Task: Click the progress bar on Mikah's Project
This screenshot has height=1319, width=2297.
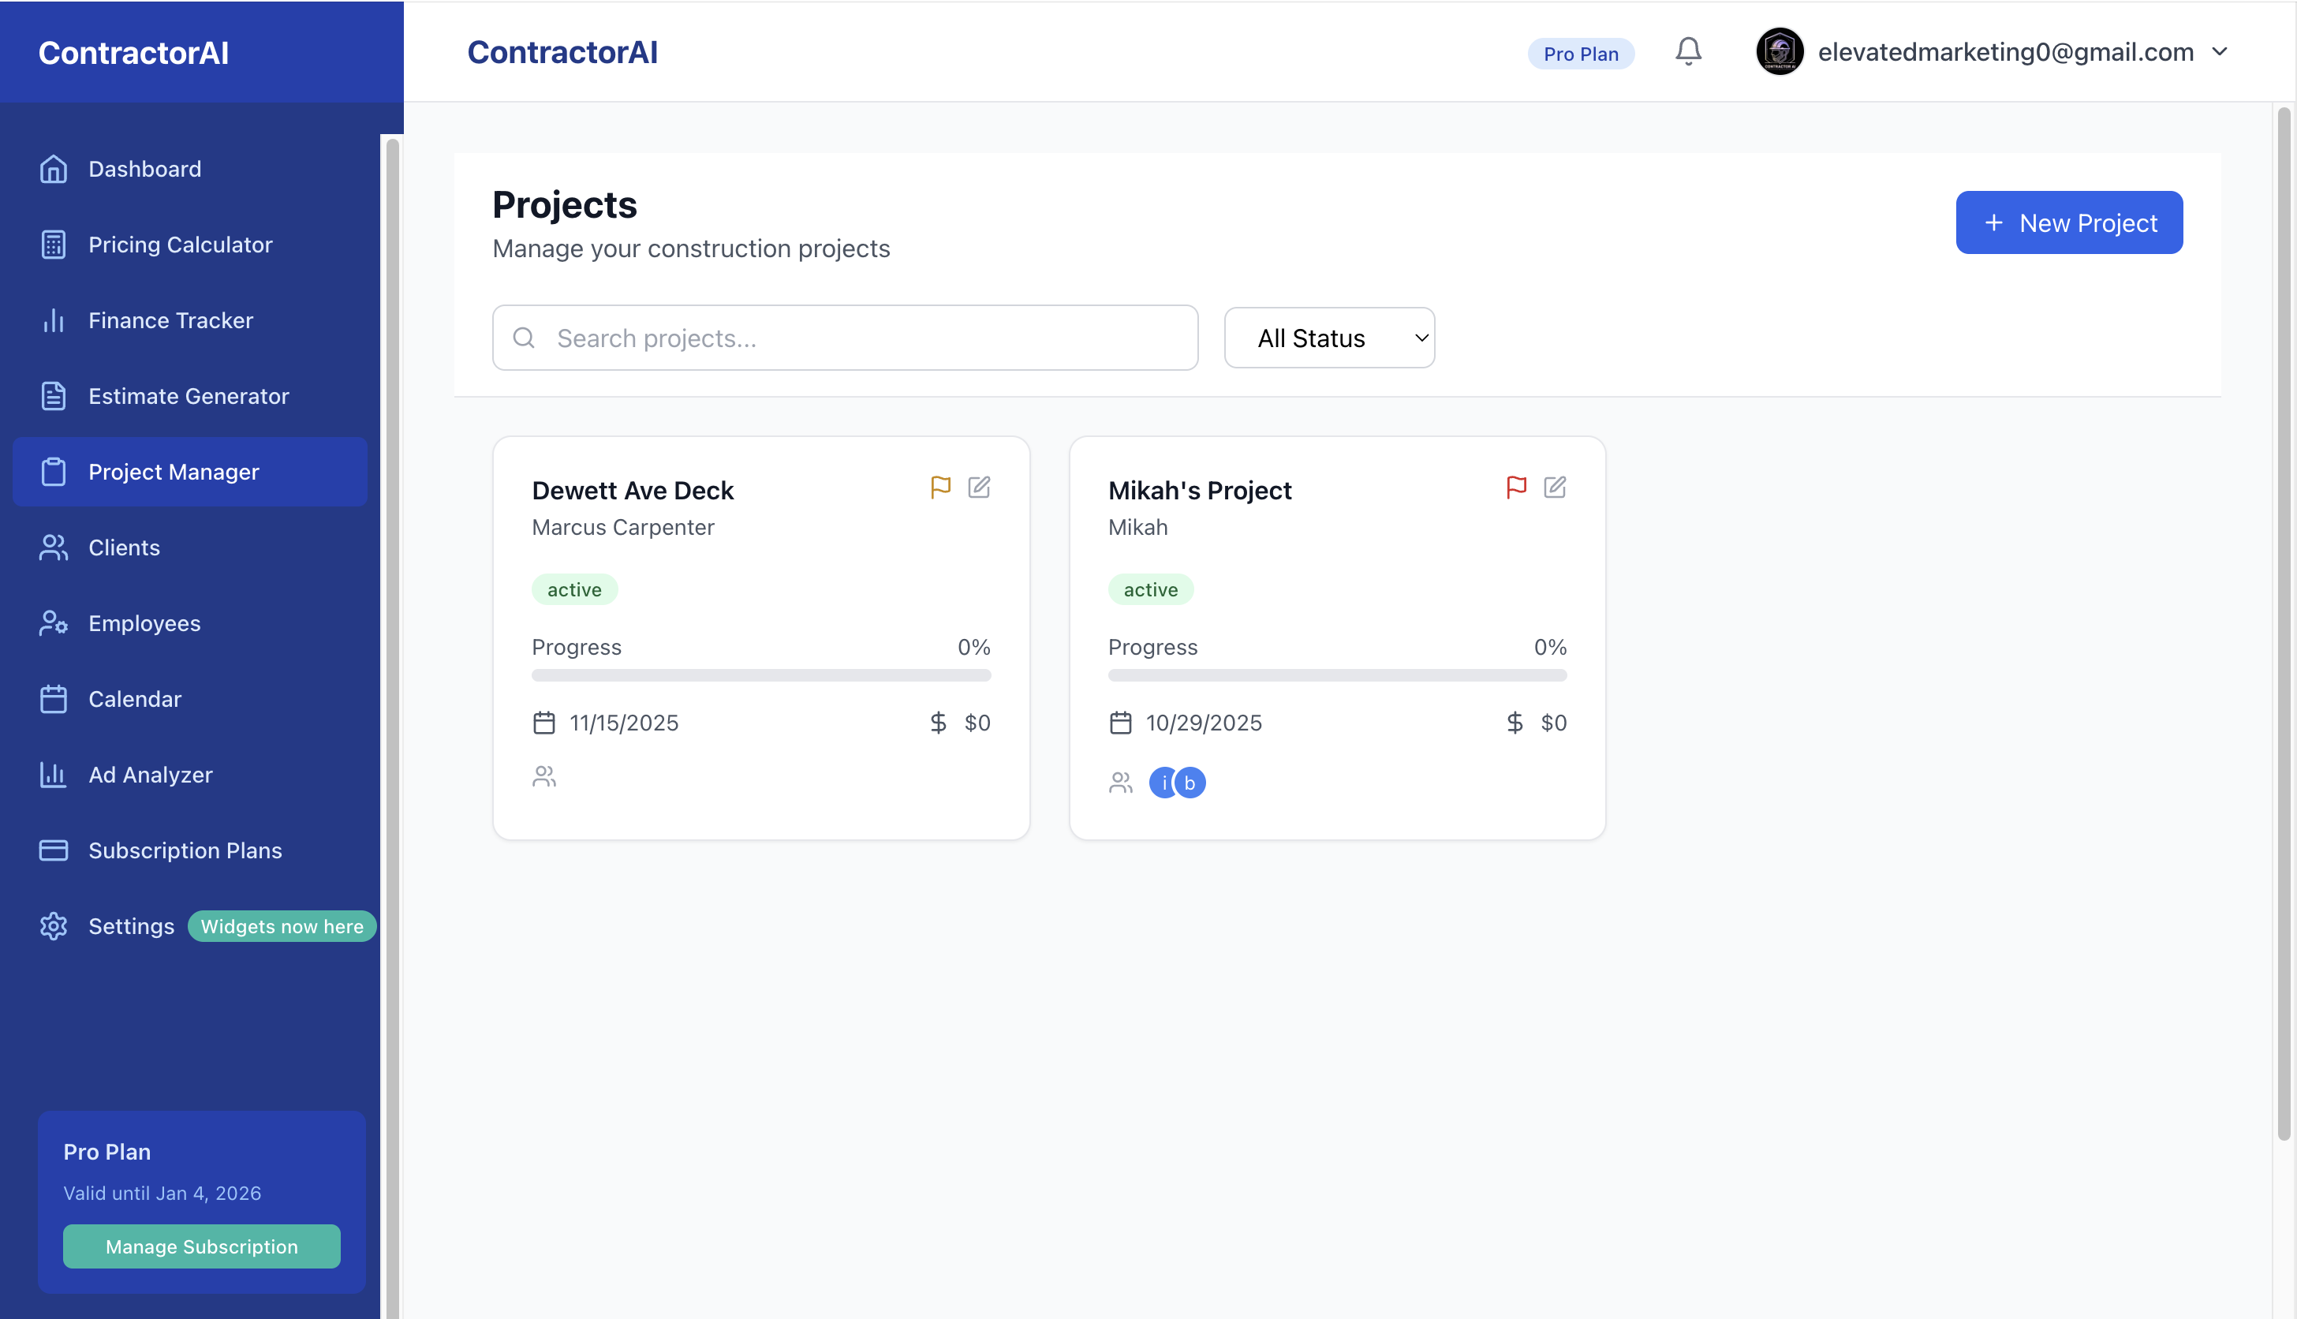Action: [x=1337, y=675]
